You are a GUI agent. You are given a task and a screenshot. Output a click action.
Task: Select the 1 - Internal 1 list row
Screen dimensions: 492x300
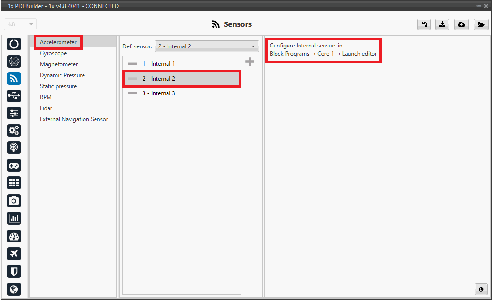pos(182,64)
